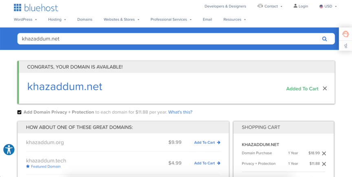352x177 pixels.
Task: Remove Privacy + Protection from the cart
Action: (x=324, y=164)
